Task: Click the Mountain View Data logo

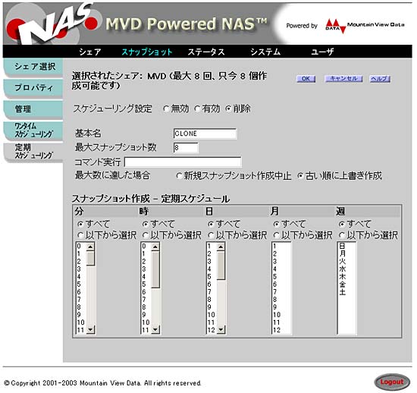Action: pyautogui.click(x=365, y=26)
